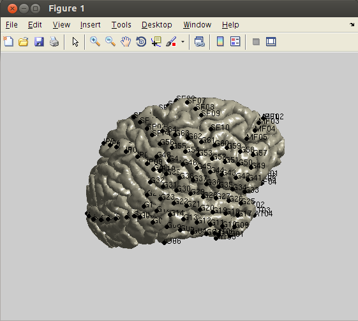The height and width of the screenshot is (321, 358).
Task: Click the Brush data tool icon
Action: pos(171,41)
